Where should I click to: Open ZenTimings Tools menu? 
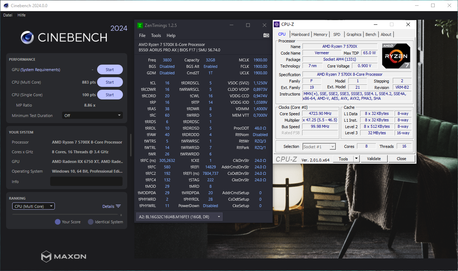[156, 36]
